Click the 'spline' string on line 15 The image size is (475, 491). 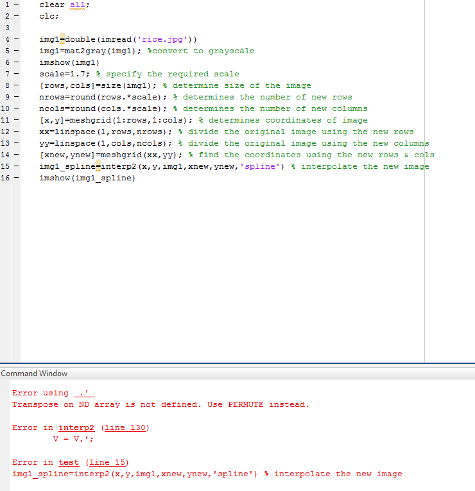(x=259, y=167)
